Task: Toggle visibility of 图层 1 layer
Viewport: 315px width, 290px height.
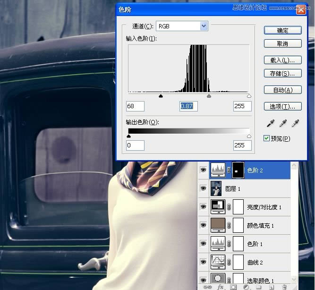Action: (x=204, y=188)
